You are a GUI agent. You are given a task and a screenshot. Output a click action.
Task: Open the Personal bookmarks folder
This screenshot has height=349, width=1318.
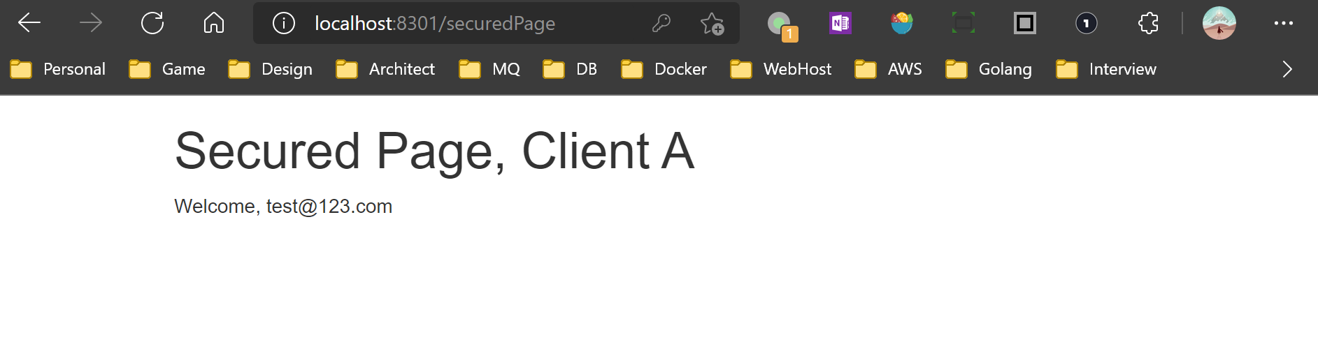click(59, 69)
